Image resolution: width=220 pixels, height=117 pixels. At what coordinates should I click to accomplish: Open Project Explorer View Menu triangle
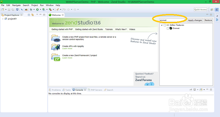pos(37,15)
